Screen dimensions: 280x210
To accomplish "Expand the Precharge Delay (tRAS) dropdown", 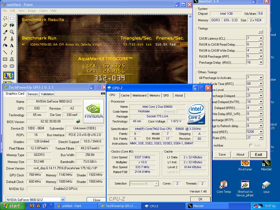I will (x=261, y=63).
